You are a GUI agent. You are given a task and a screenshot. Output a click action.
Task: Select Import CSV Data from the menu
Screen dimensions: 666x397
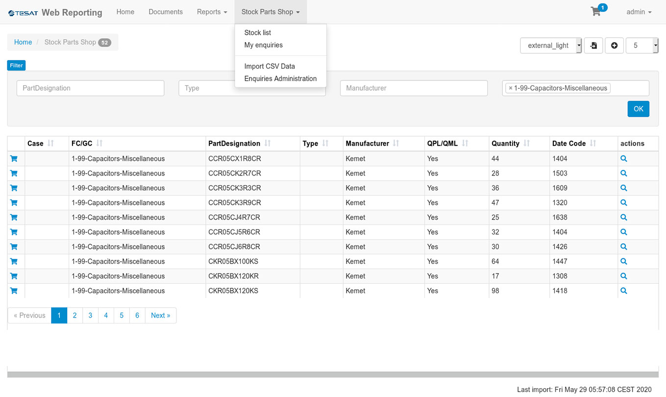click(x=270, y=66)
